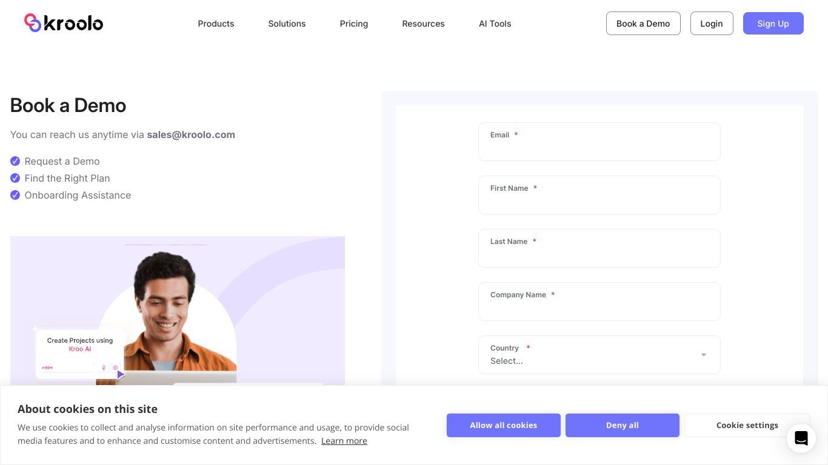This screenshot has width=828, height=465.
Task: Focus the Email input field
Action: (x=599, y=142)
